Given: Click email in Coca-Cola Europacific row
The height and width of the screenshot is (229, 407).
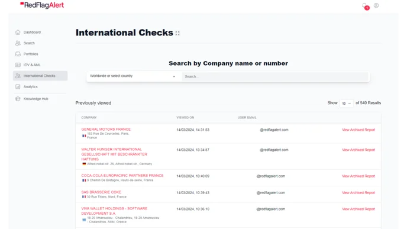Looking at the screenshot, I should (271, 176).
